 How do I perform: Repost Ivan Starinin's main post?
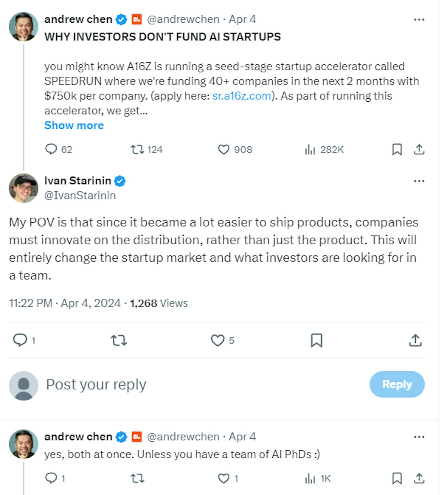coord(119,340)
